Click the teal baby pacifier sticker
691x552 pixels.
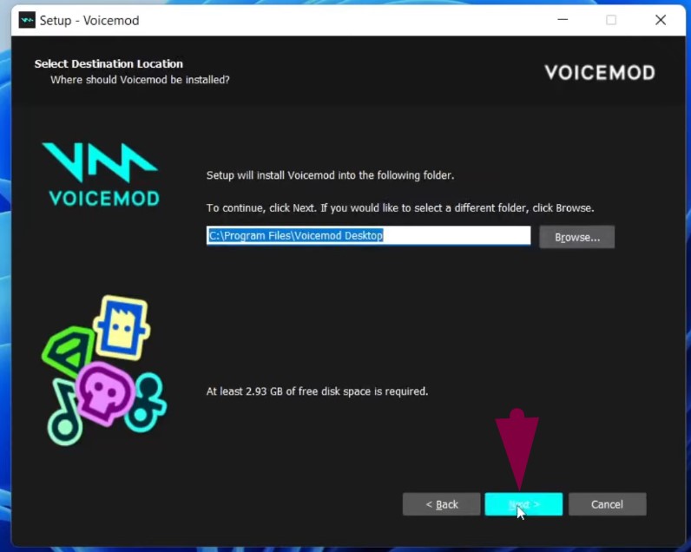coord(146,403)
